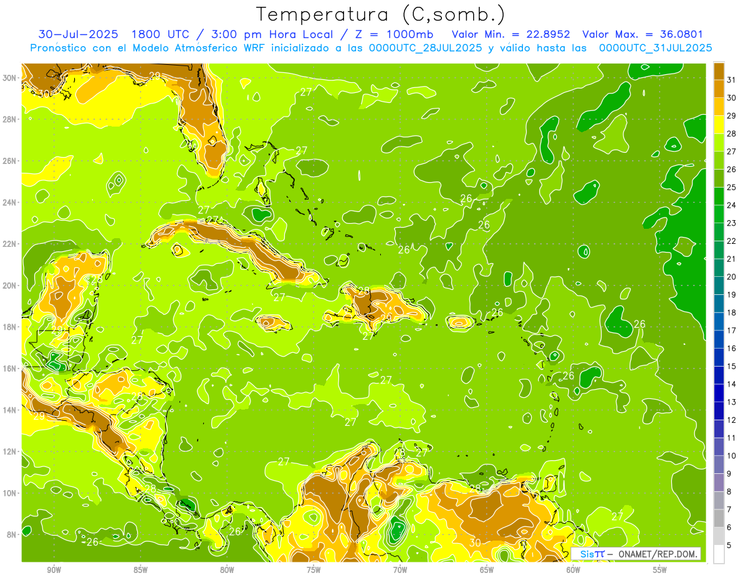Click the "12N" latitude axis label
The image size is (748, 578).
tap(10, 451)
